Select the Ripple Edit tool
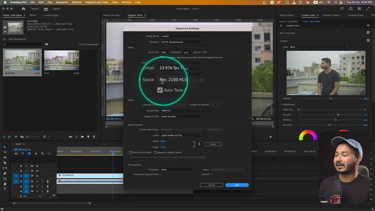 click(5, 158)
